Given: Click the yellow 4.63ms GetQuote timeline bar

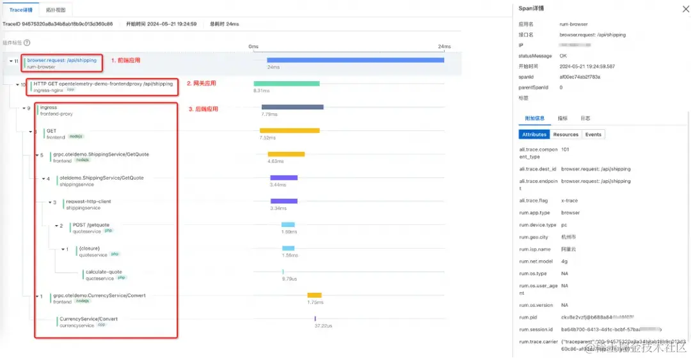Looking at the screenshot, I should [286, 154].
